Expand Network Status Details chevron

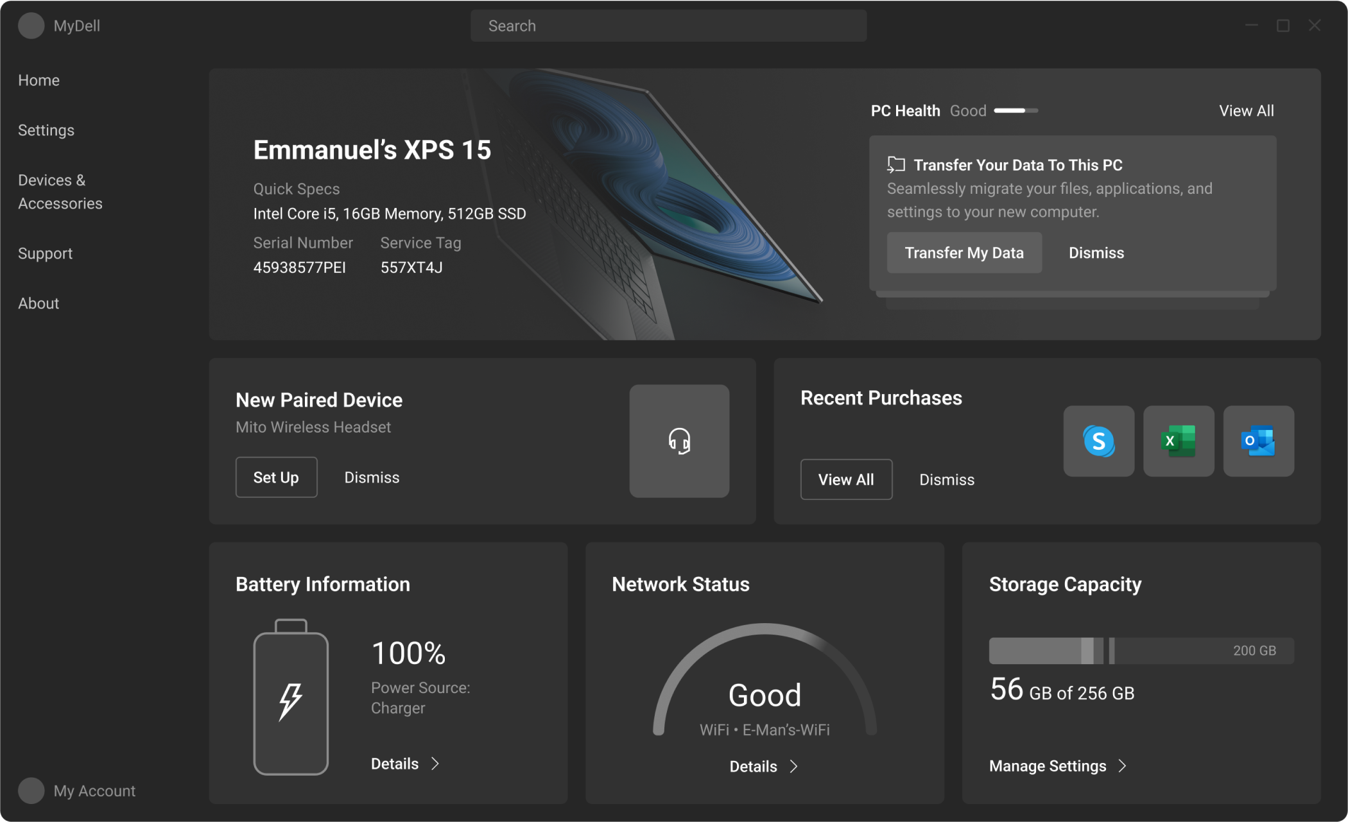(796, 765)
